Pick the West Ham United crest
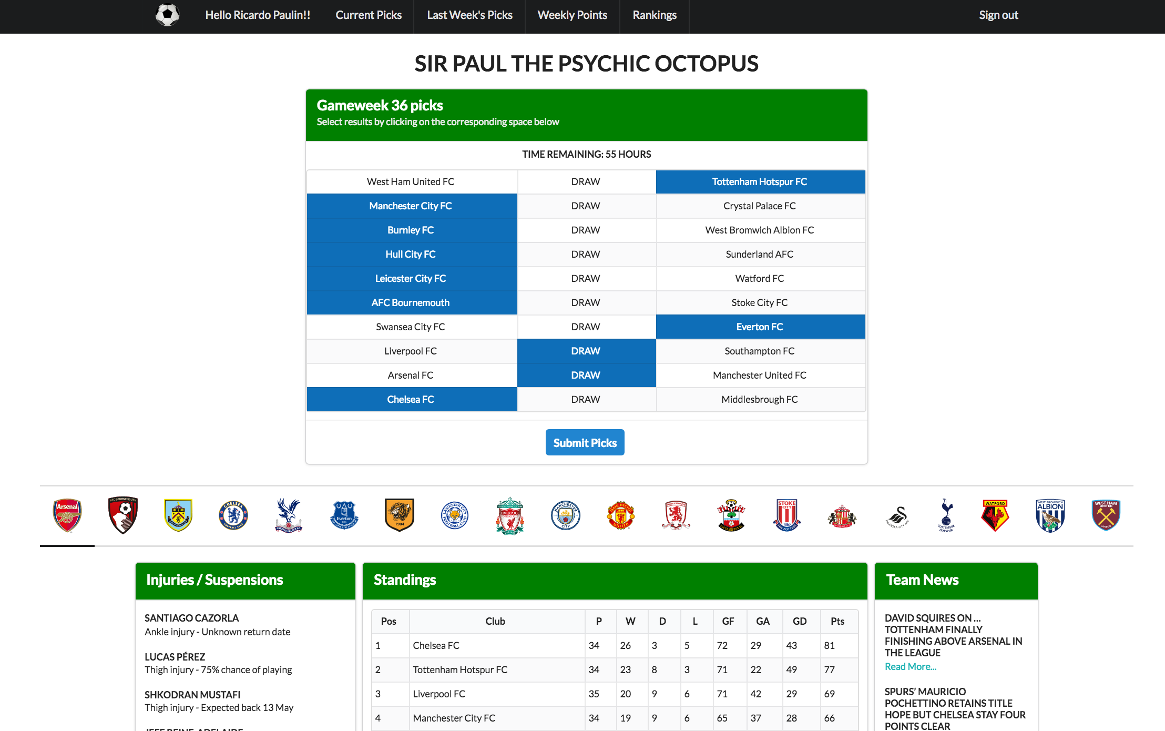1165x731 pixels. pos(1106,515)
